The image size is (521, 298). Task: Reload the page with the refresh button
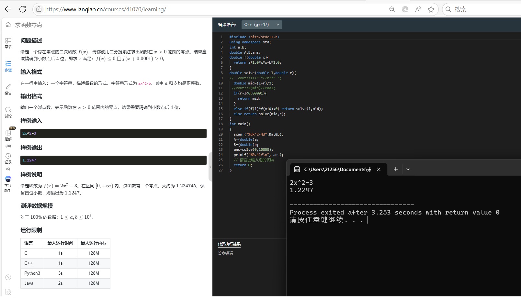point(23,9)
